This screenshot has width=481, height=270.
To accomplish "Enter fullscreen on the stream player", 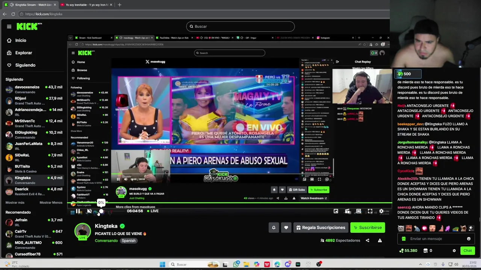I will click(x=370, y=211).
